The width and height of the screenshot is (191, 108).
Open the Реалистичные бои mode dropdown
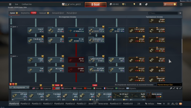169,85
